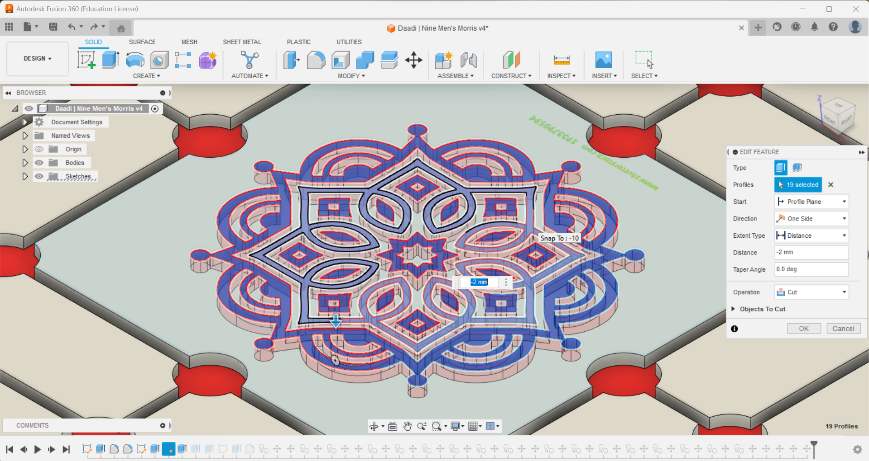Hide the Bodies folder in the Browser
The height and width of the screenshot is (461, 869).
39,163
